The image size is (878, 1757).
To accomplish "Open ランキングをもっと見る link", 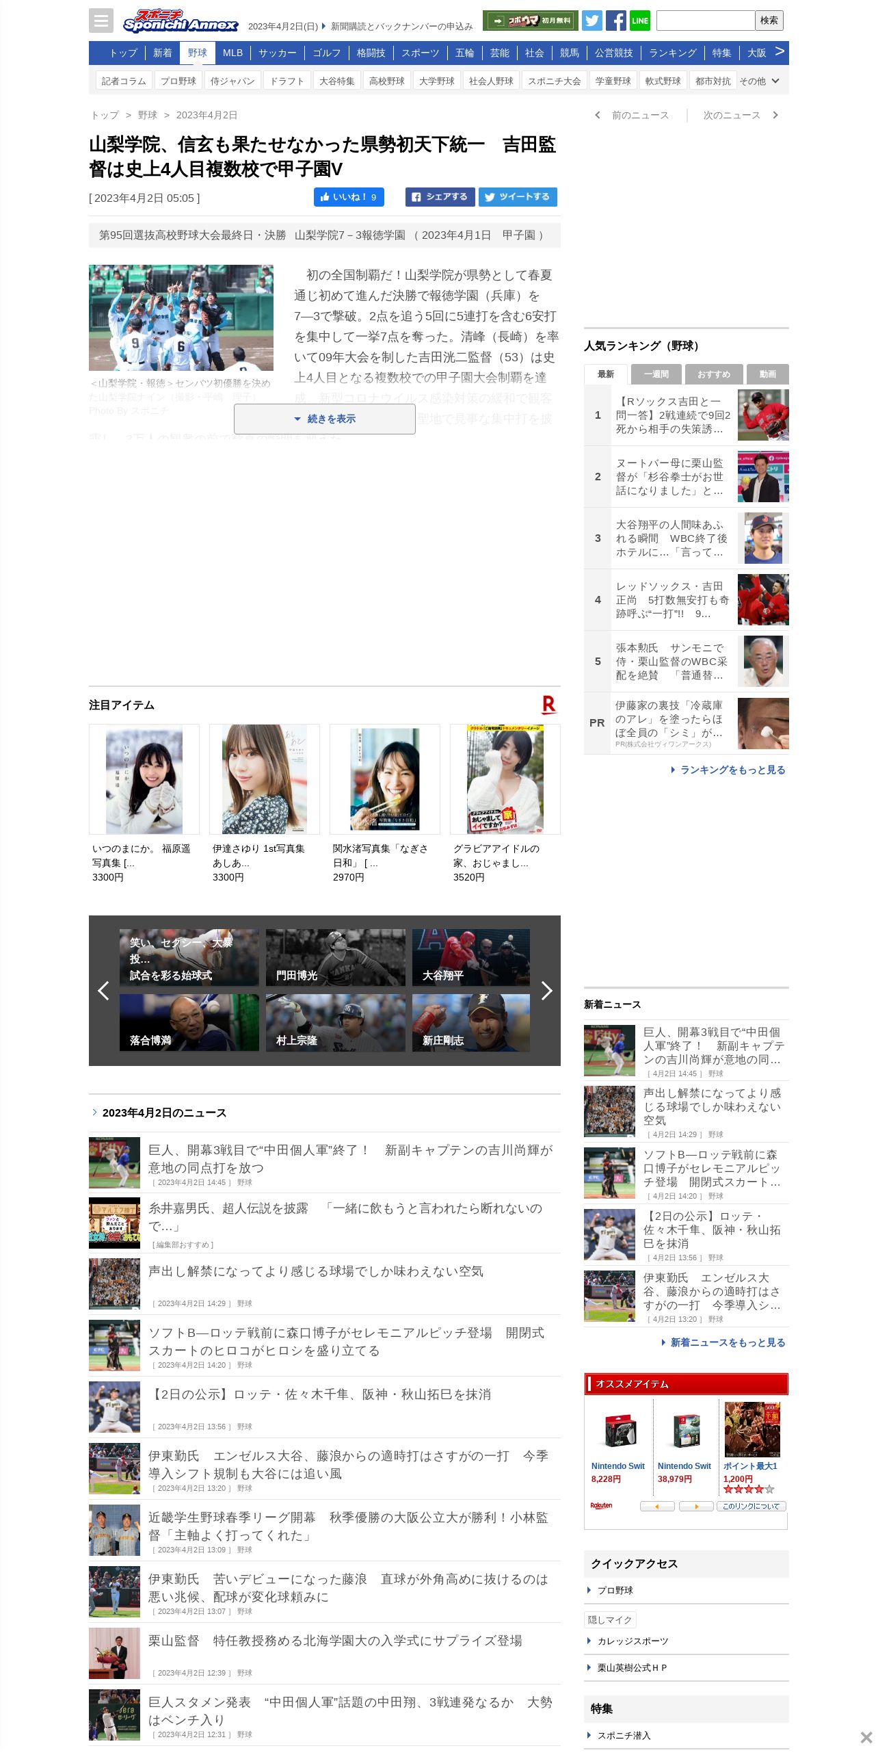I will point(729,770).
